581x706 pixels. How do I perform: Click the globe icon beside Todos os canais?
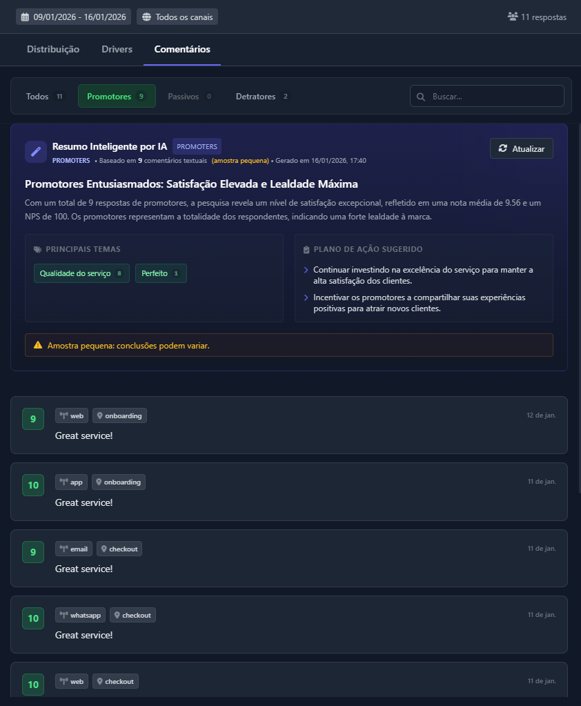click(x=148, y=16)
